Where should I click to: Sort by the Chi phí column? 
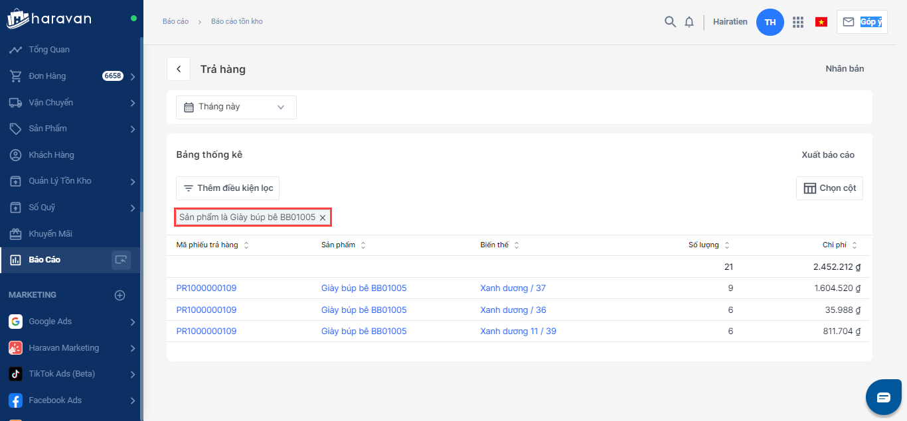point(855,245)
